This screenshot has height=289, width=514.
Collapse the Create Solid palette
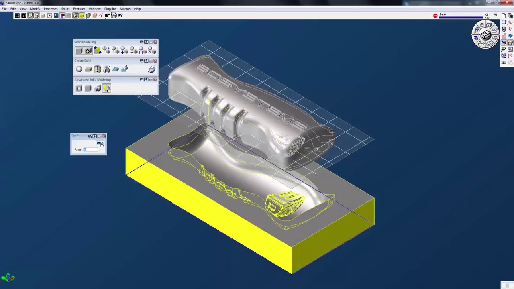151,61
